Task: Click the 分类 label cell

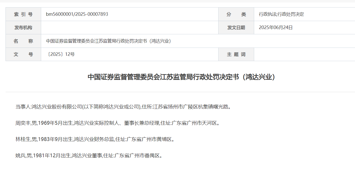Action: [x=236, y=14]
